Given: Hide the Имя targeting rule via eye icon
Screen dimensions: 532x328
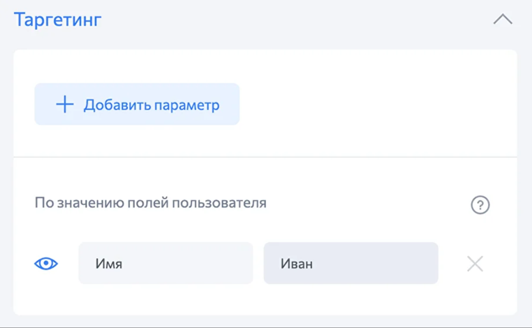Looking at the screenshot, I should [x=46, y=264].
